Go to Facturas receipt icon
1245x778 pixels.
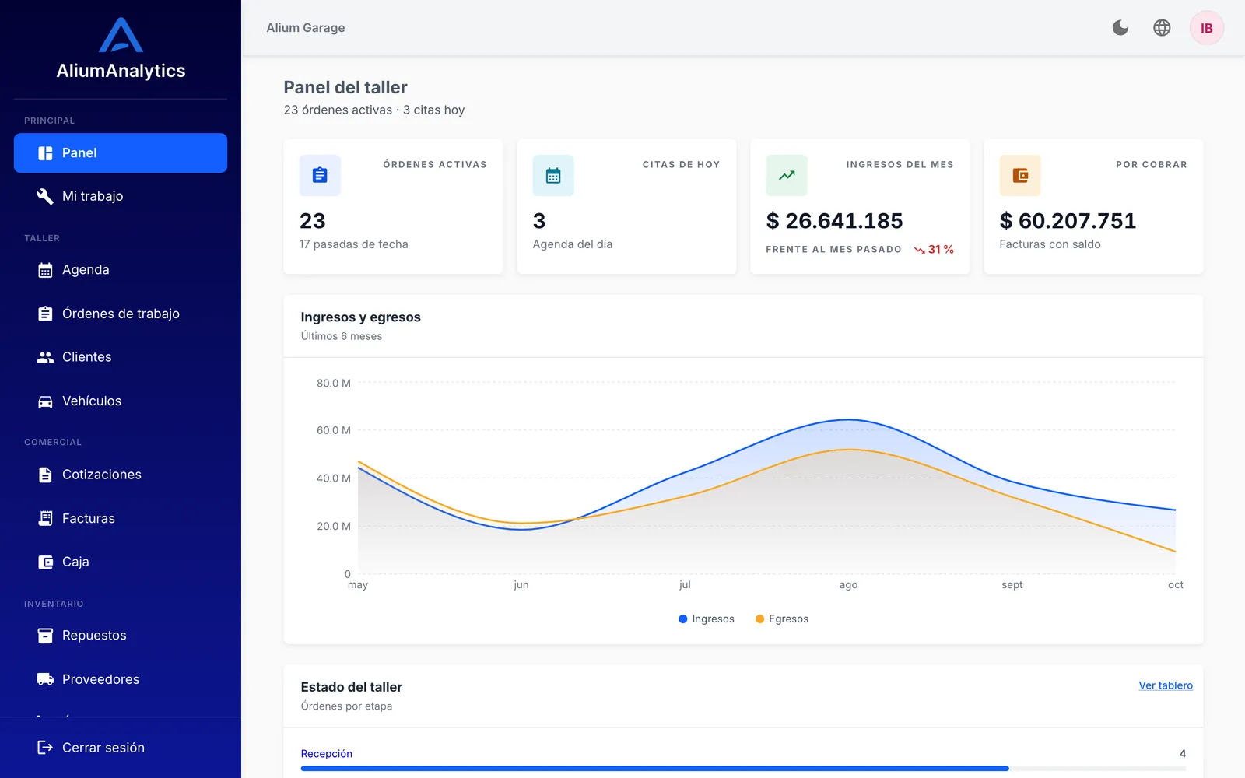coord(45,518)
